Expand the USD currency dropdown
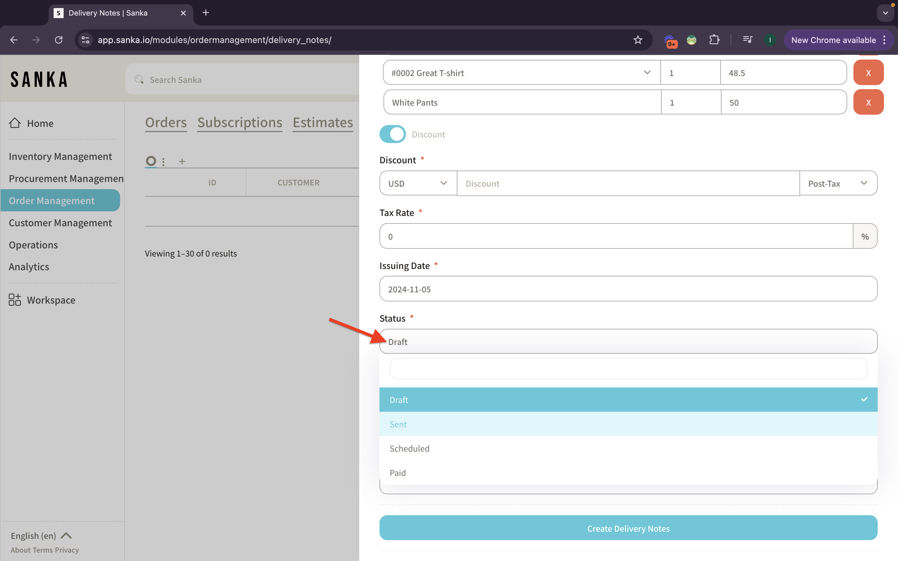 click(x=418, y=183)
